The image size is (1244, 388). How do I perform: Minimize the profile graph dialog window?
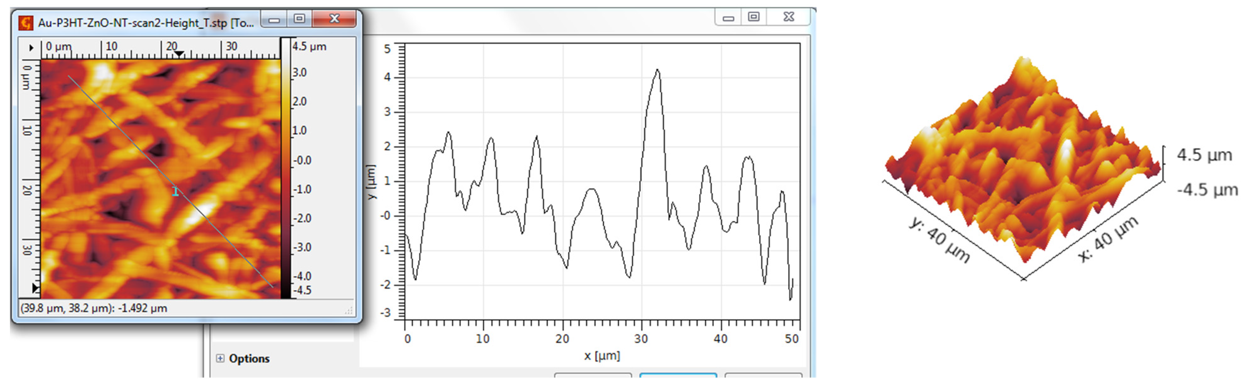tap(728, 18)
